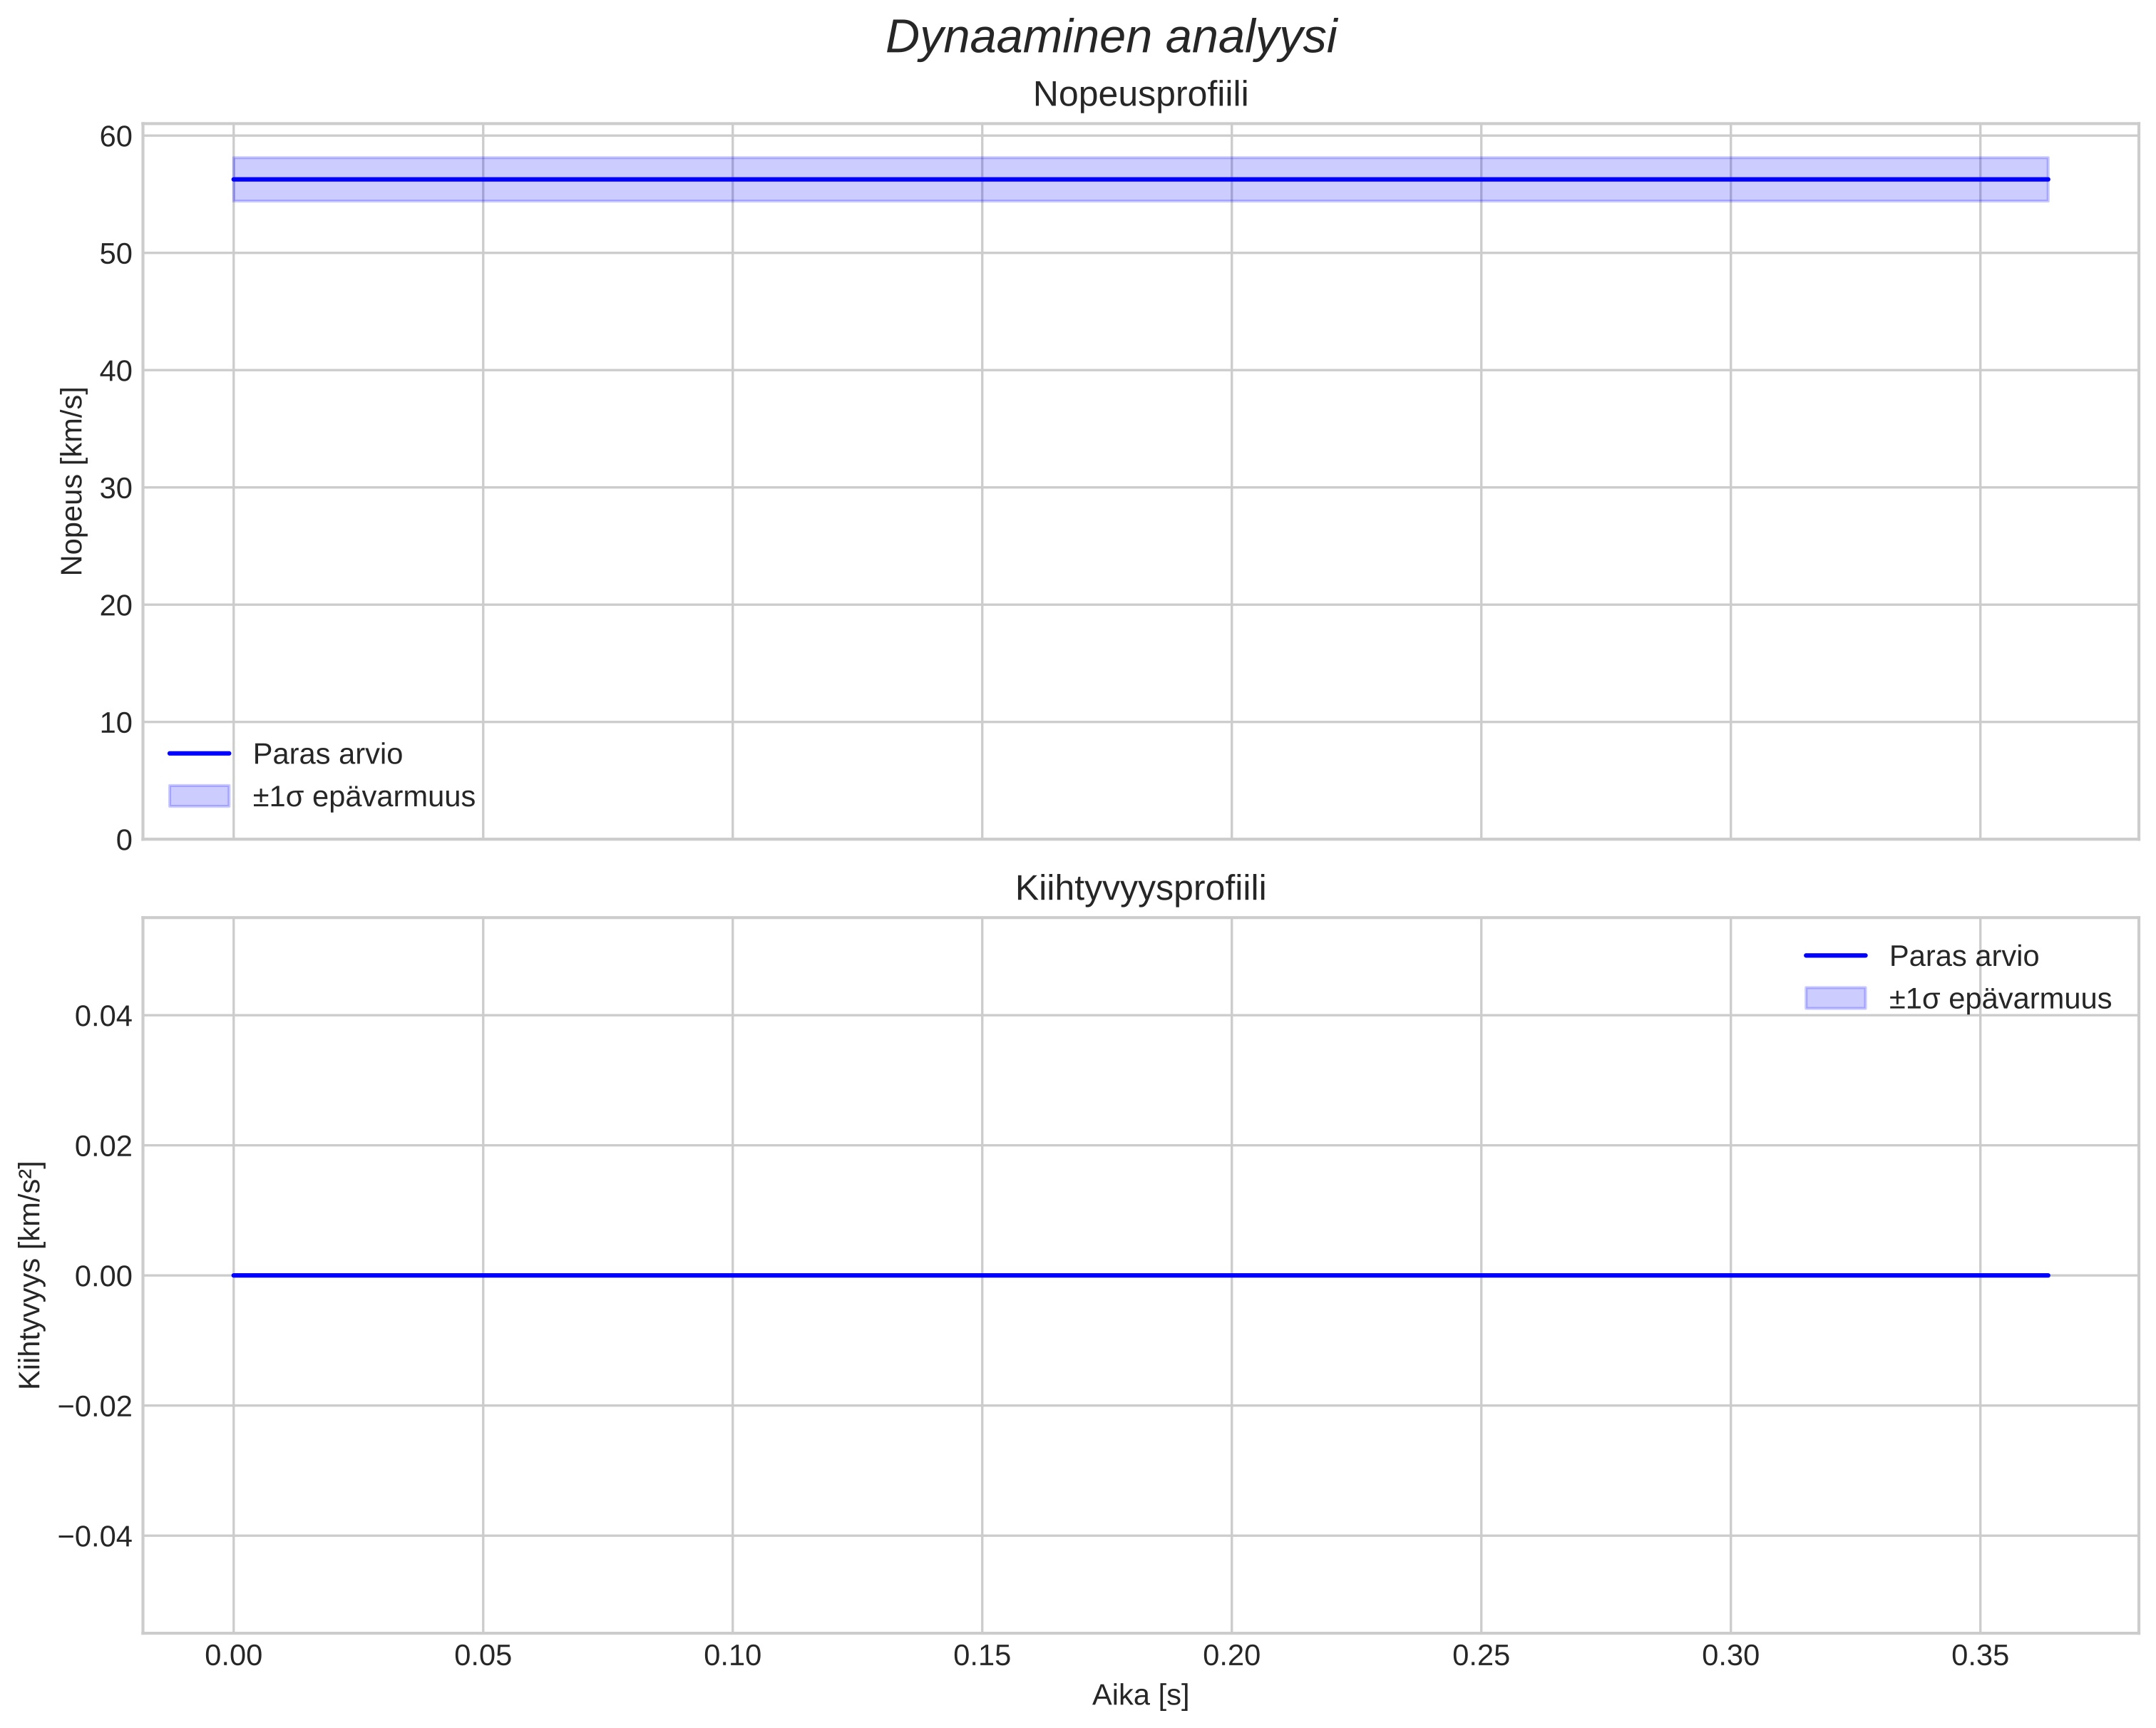The image size is (2156, 1728).
Task: Click shaded uncertainty swatch in bottom legend
Action: (x=1835, y=999)
